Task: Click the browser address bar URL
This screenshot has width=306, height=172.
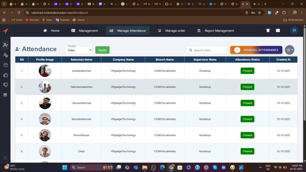Action: point(59,13)
